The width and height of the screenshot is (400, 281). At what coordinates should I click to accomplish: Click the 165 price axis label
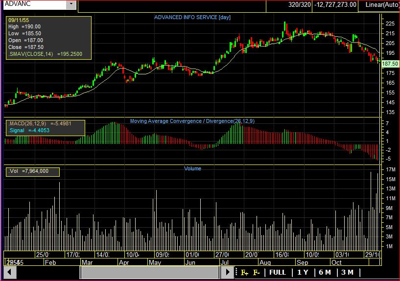coord(390,83)
